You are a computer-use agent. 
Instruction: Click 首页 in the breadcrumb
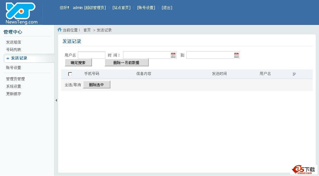pyautogui.click(x=87, y=30)
